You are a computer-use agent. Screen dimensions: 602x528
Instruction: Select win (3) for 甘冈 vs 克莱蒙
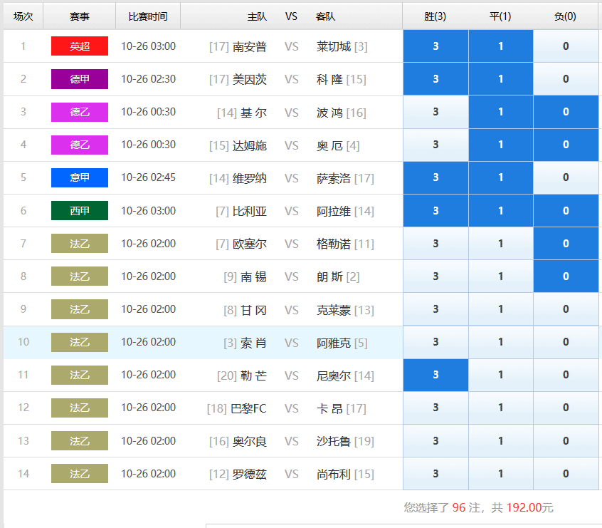(x=435, y=309)
